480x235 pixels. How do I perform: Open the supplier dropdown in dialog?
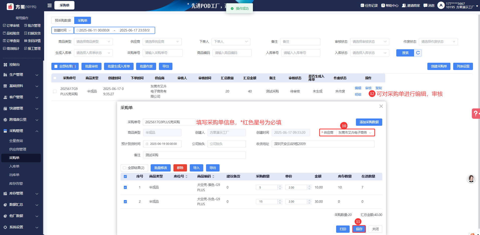pyautogui.click(x=355, y=132)
